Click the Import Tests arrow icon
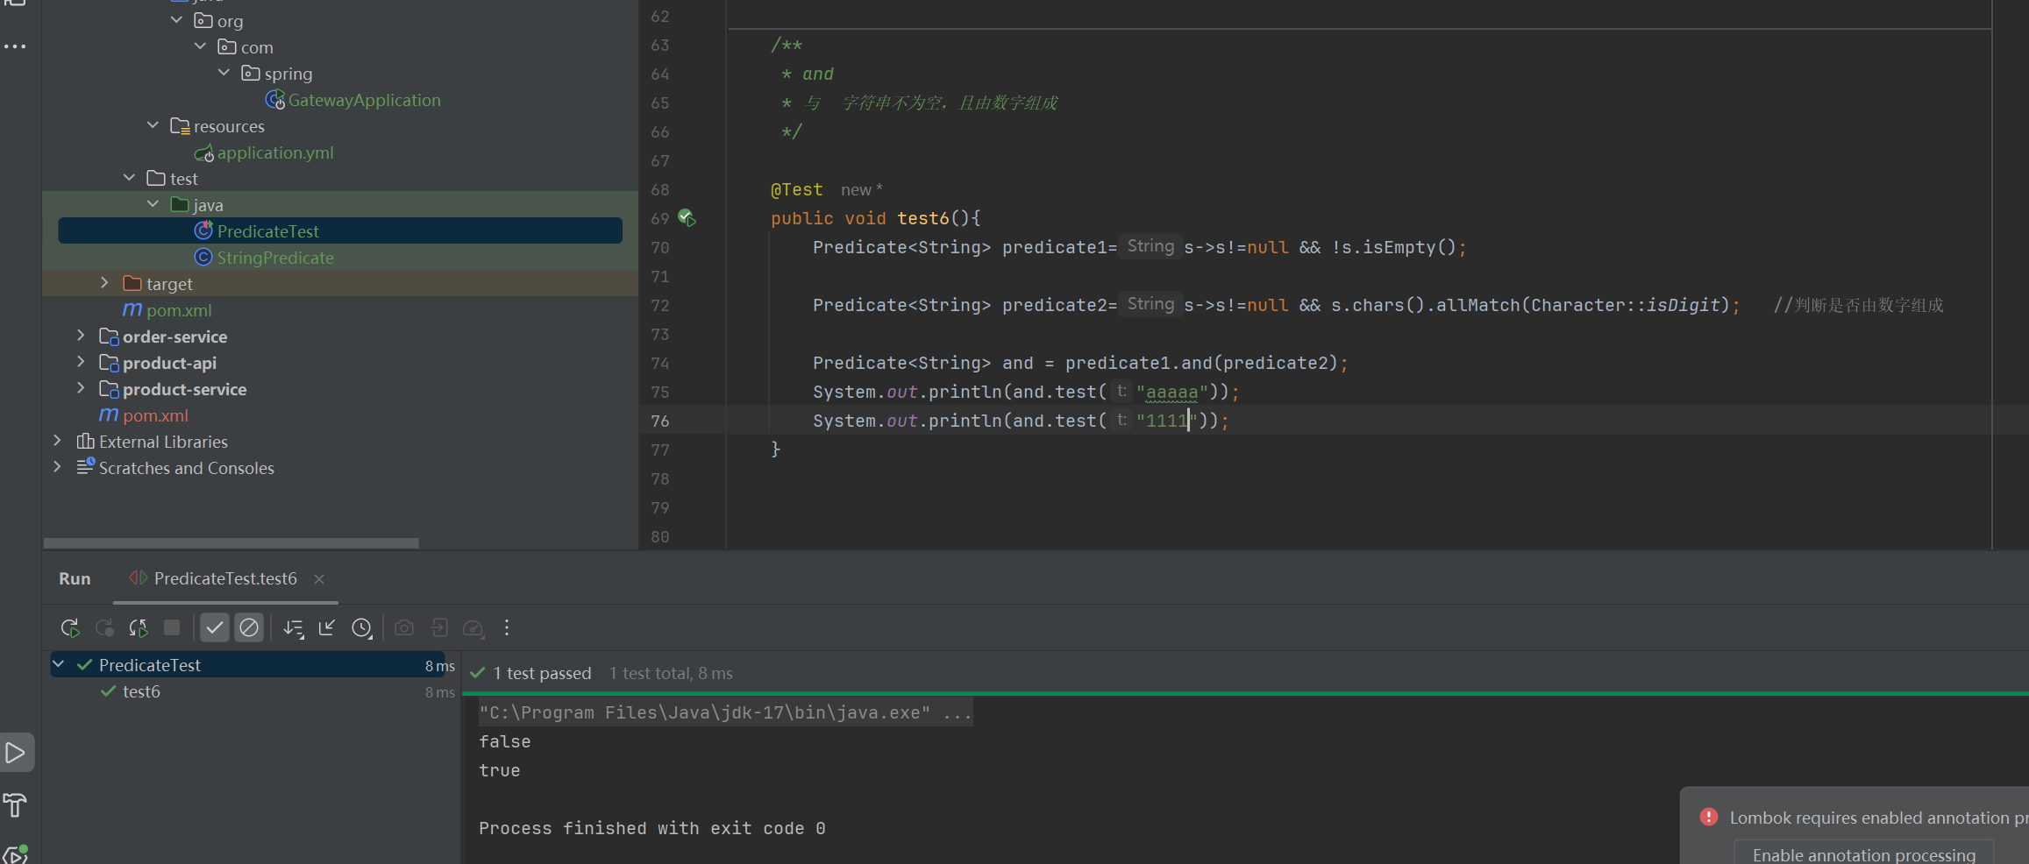The height and width of the screenshot is (864, 2029). point(327,627)
